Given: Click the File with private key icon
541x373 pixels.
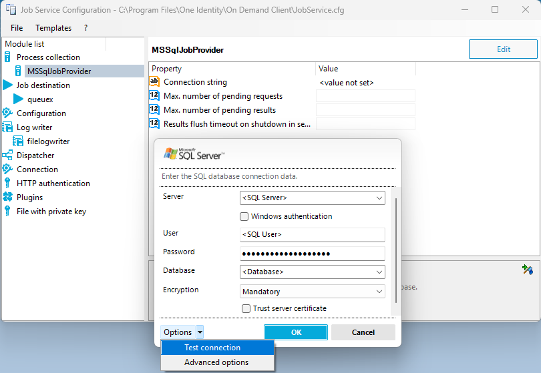Looking at the screenshot, I should click(x=7, y=212).
